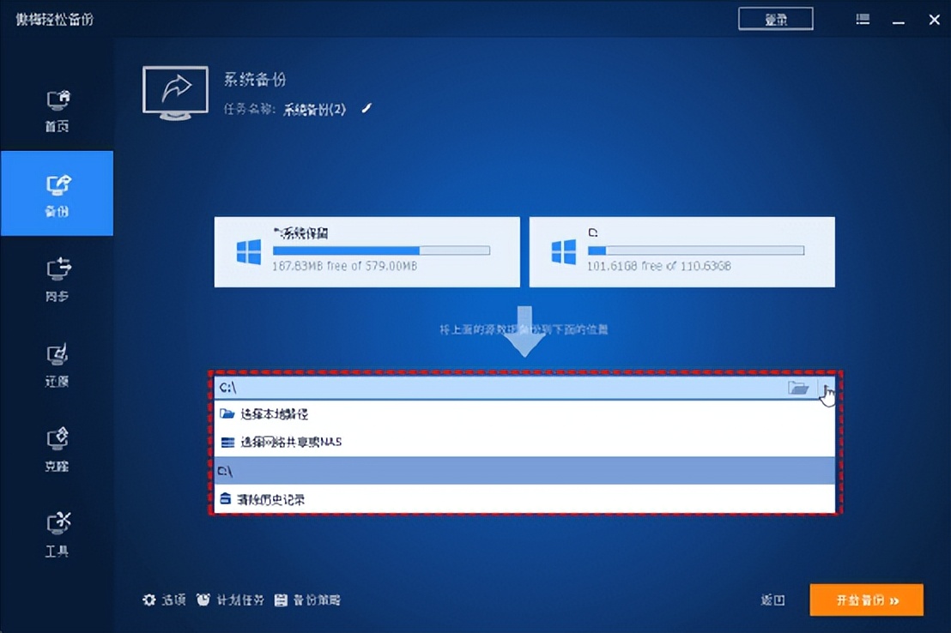This screenshot has width=951, height=633.
Task: 选择系统保留分区卡片
Action: pyautogui.click(x=366, y=250)
